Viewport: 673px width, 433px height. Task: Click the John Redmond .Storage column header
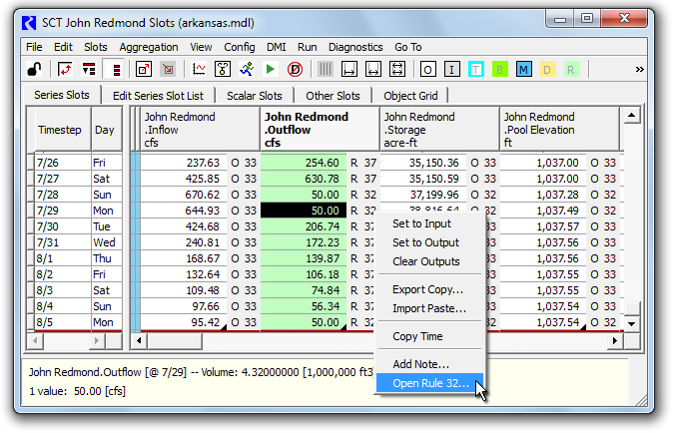coord(439,129)
